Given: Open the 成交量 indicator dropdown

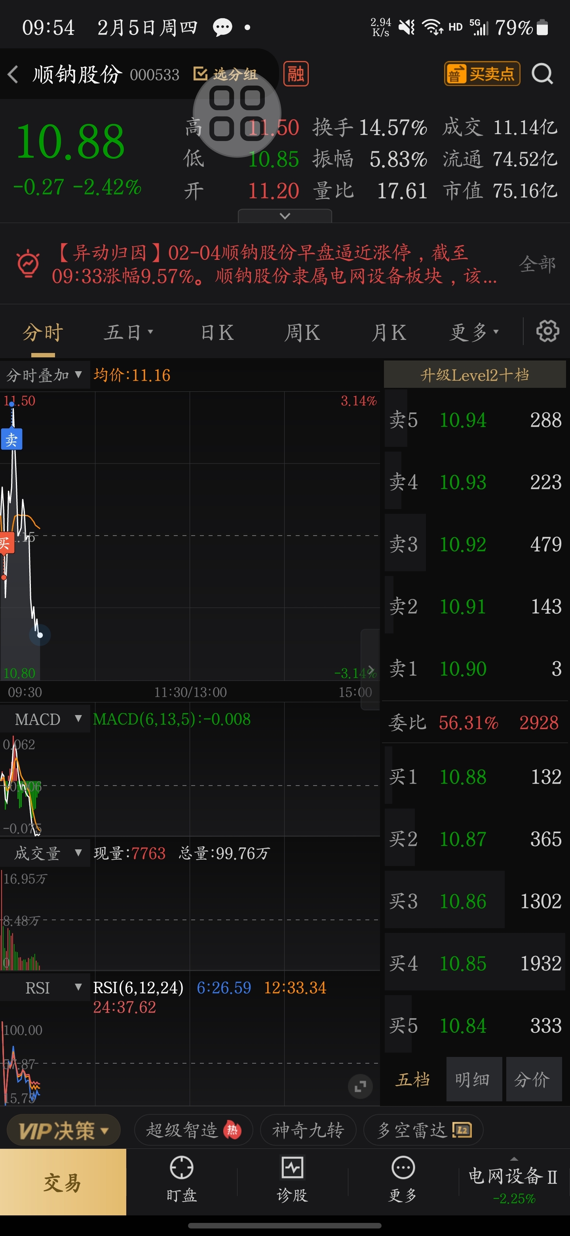Looking at the screenshot, I should [45, 853].
